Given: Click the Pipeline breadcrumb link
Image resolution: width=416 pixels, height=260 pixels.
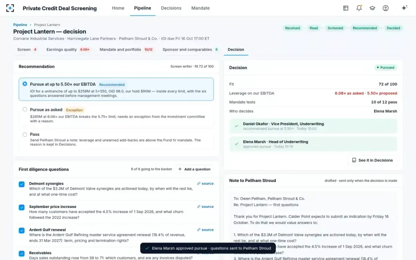Looking at the screenshot, I should [20, 25].
